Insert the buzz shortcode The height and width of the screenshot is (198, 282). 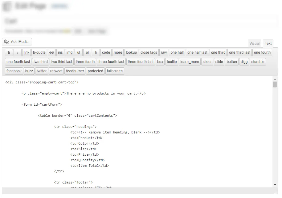[29, 71]
